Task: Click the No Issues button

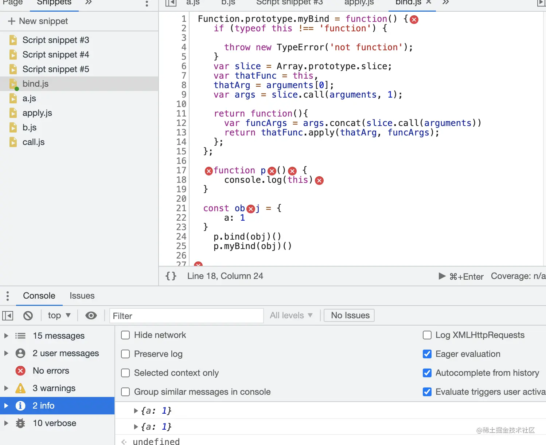Action: tap(350, 315)
